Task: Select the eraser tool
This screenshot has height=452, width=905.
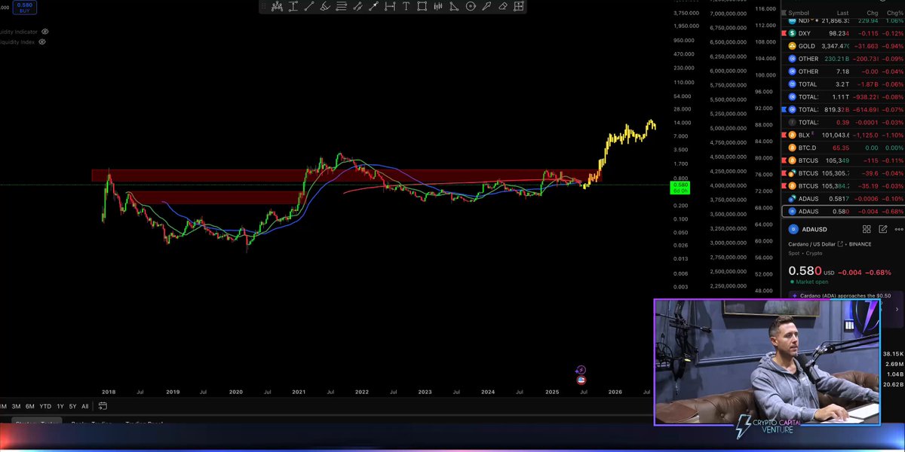Action: coord(503,6)
